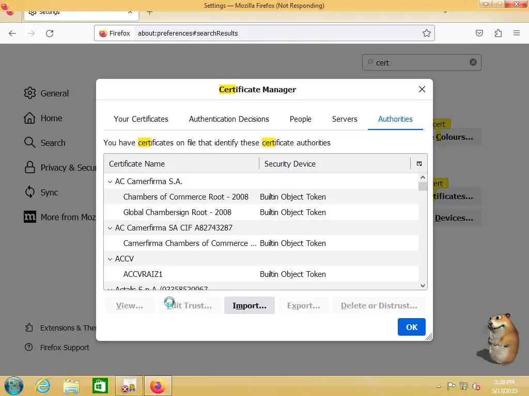The image size is (529, 396).
Task: Open network icon in system tray
Action: click(x=464, y=386)
